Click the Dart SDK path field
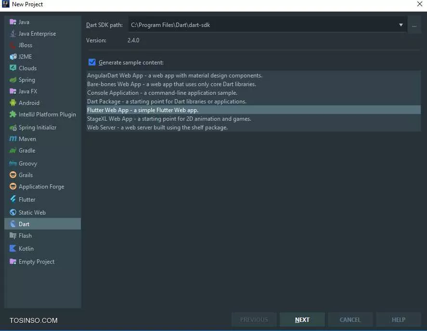This screenshot has width=427, height=331. (268, 25)
